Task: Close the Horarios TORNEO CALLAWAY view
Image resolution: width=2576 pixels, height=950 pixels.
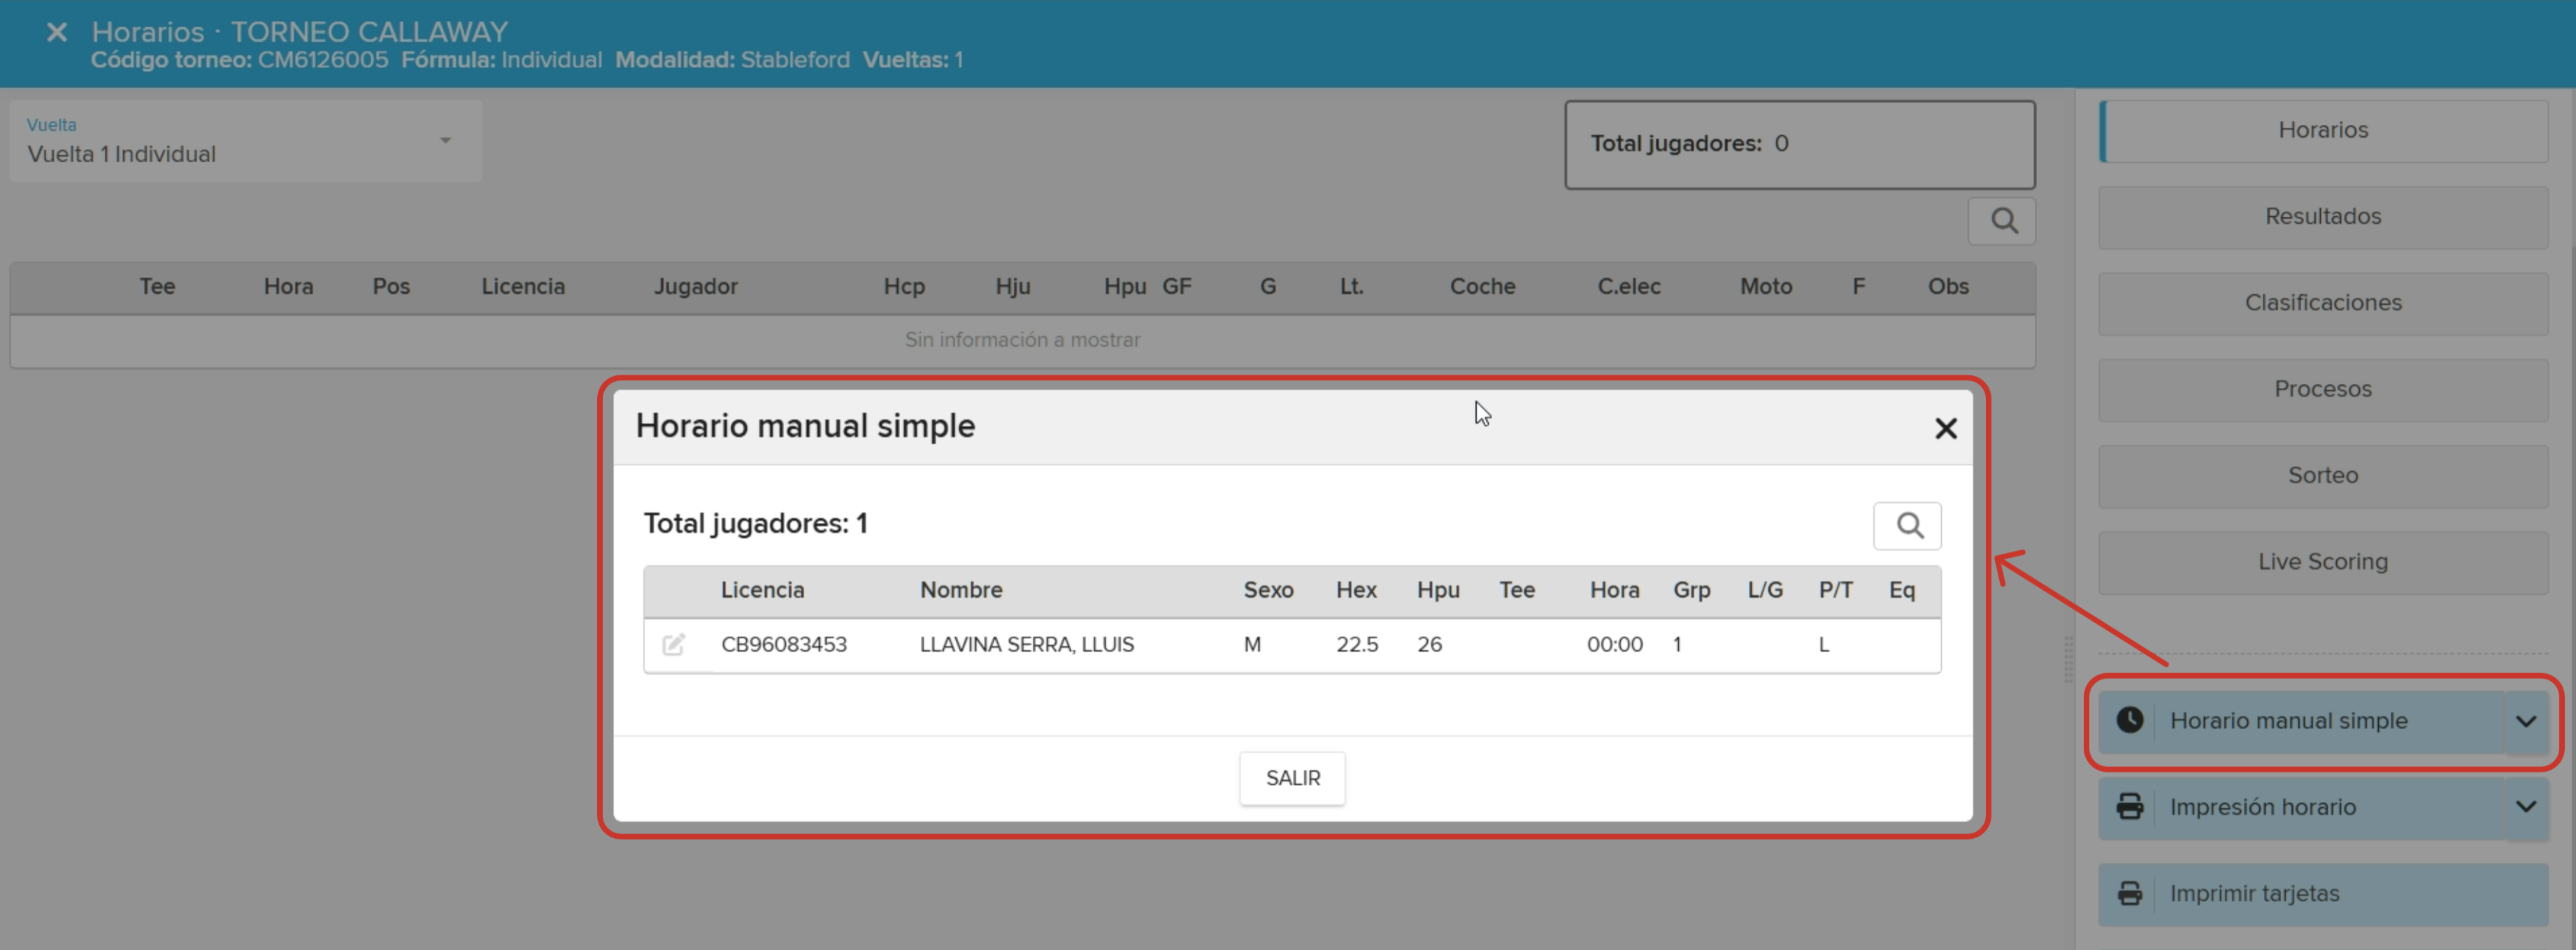Action: (57, 32)
